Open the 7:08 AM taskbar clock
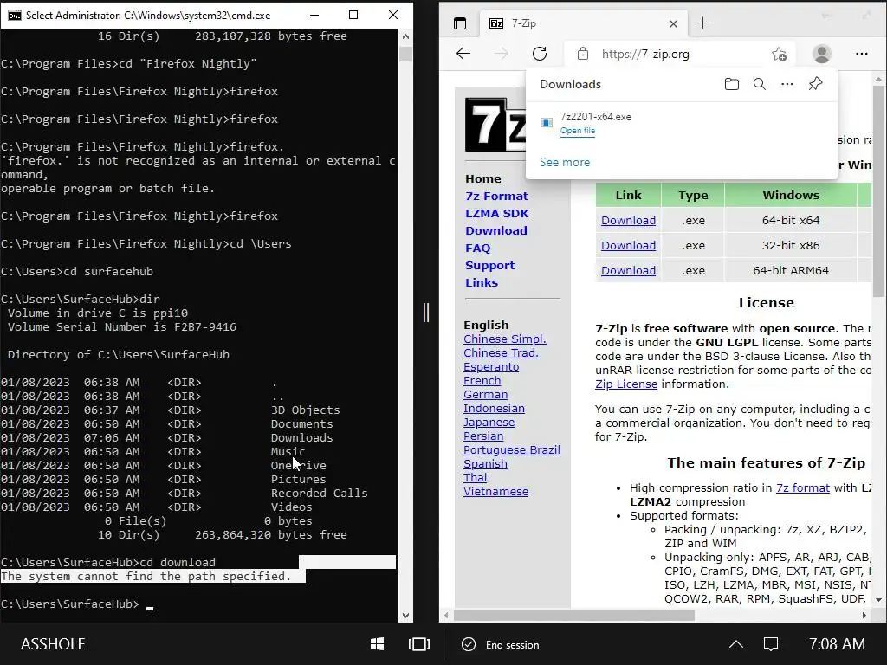 [837, 644]
